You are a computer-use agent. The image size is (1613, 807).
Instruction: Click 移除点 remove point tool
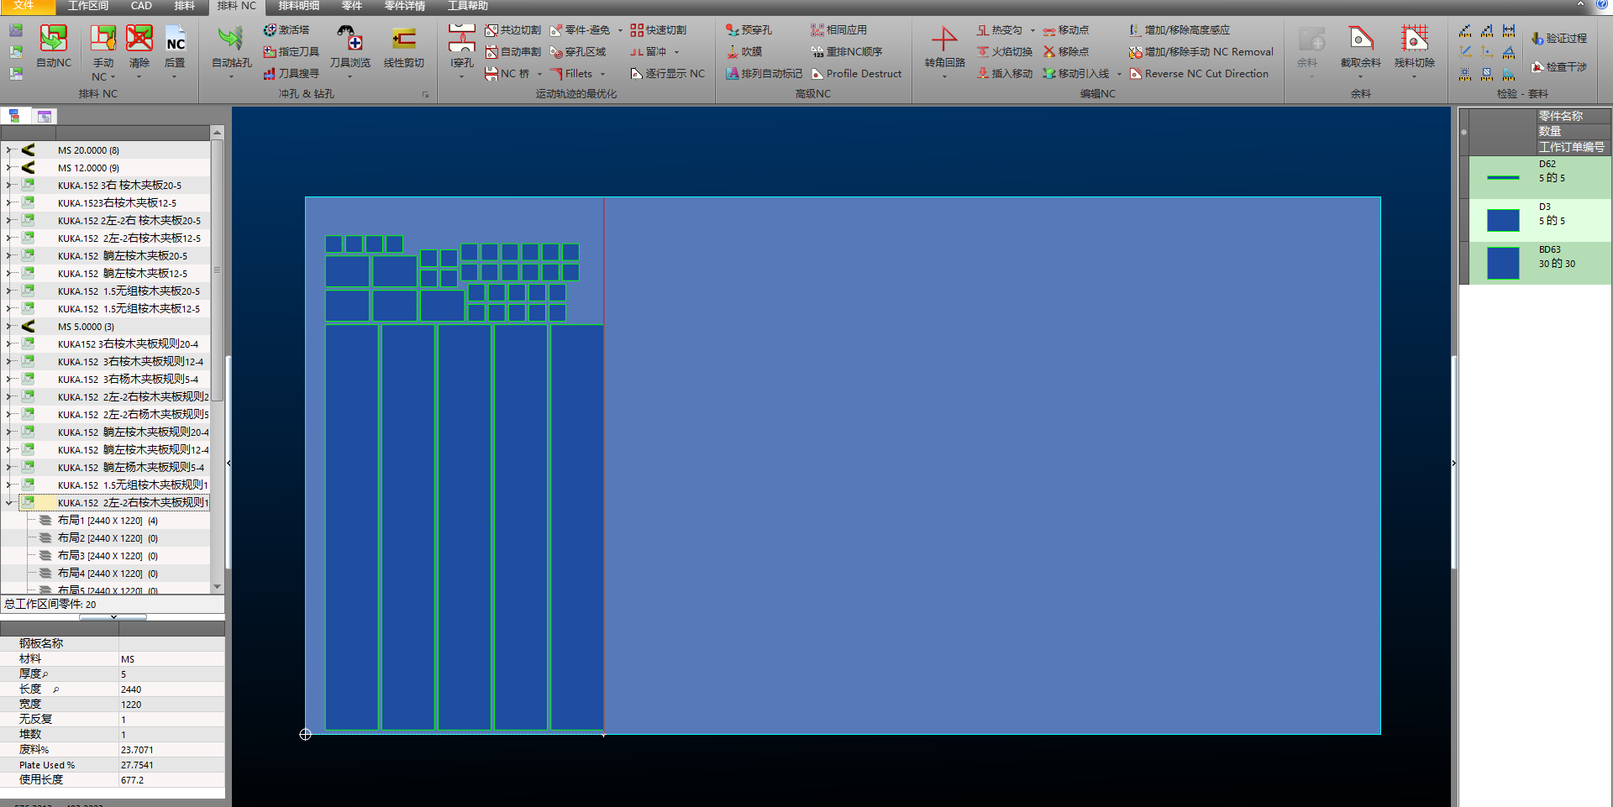(x=1066, y=52)
